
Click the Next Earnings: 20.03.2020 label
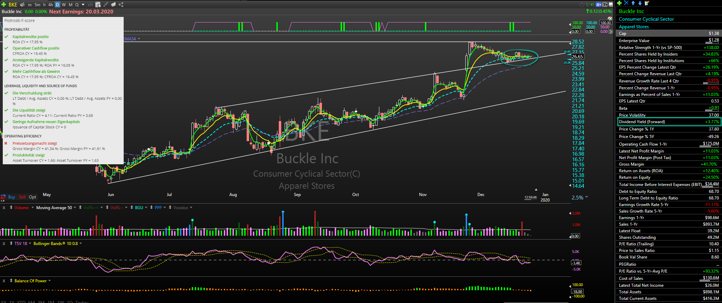click(x=81, y=12)
